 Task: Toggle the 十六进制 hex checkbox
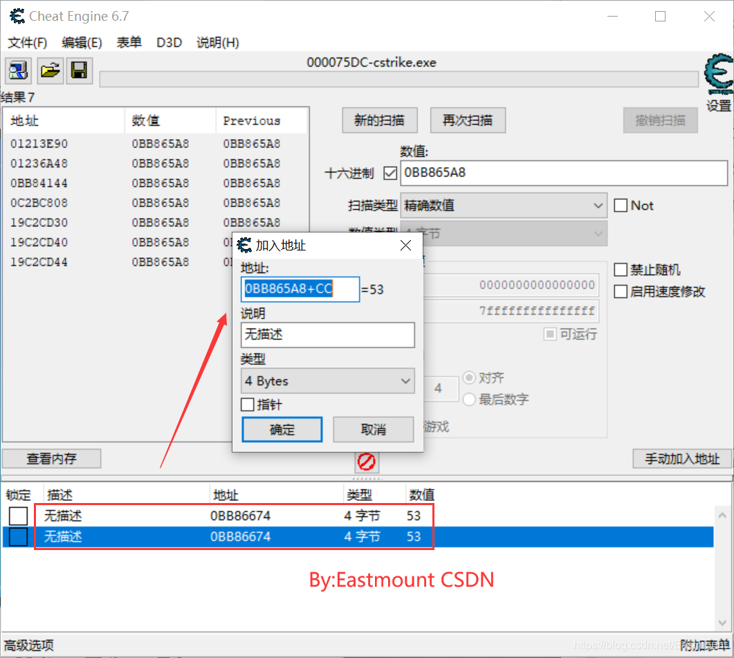point(390,173)
